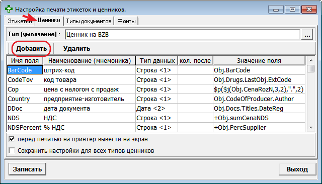Screen dimensions: 322x184
Task: Click the $p($j(Obj.CenaRozN,3,2) value cell
Action: tap(259, 89)
